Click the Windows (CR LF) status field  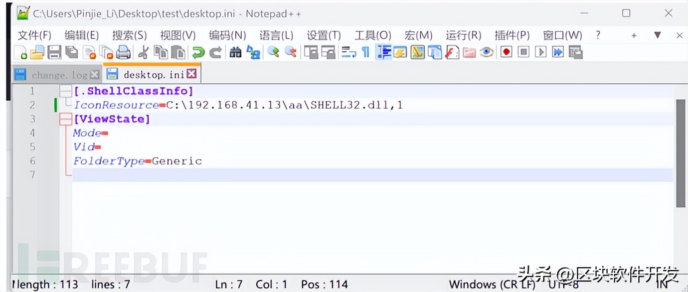point(492,285)
